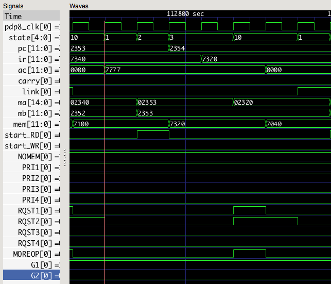Select the PRI2[0] signal
Image resolution: width=331 pixels, height=284 pixels.
click(x=31, y=178)
